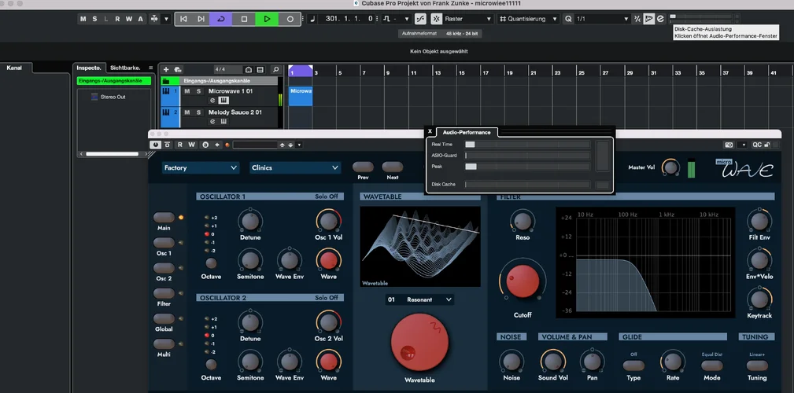Click the Next preset button

392,167
